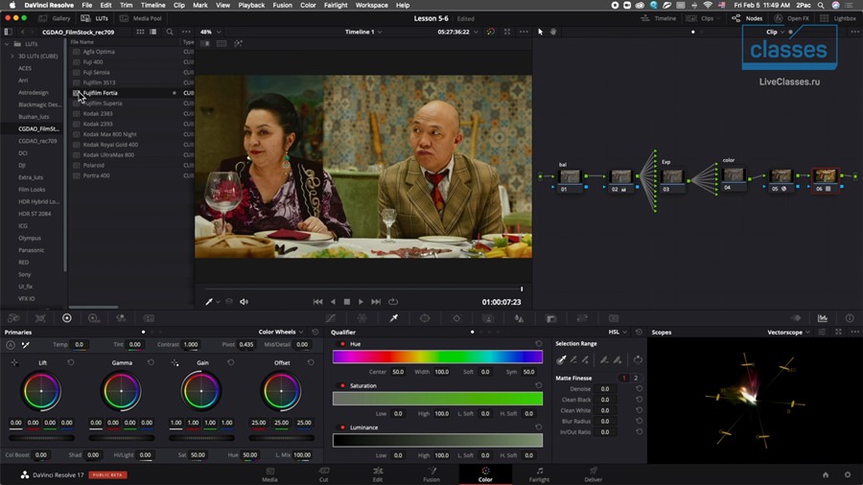Viewport: 863px width, 485px height.
Task: Click the Hue spectrum range bar
Action: point(437,357)
